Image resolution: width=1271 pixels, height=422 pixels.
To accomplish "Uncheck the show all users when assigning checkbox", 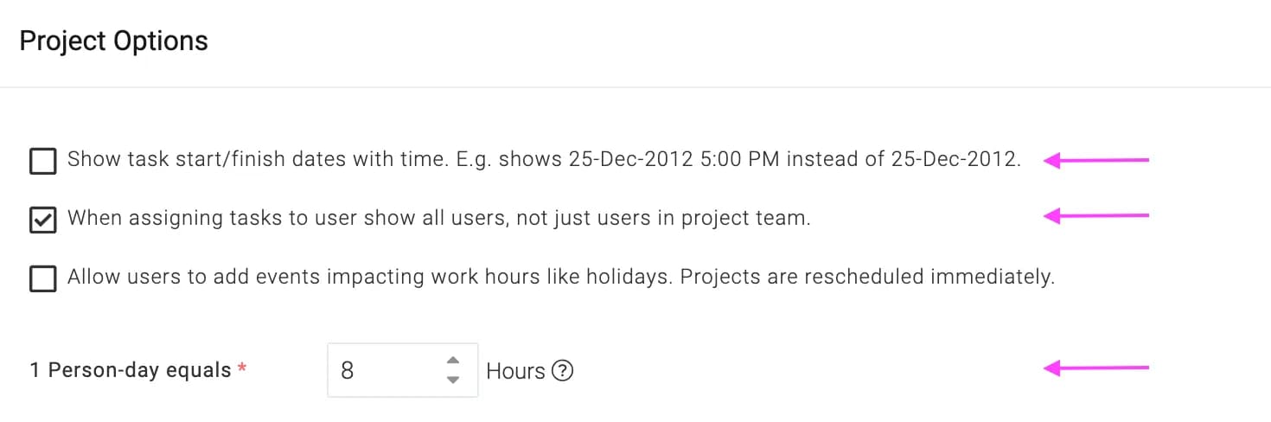I will click(42, 220).
